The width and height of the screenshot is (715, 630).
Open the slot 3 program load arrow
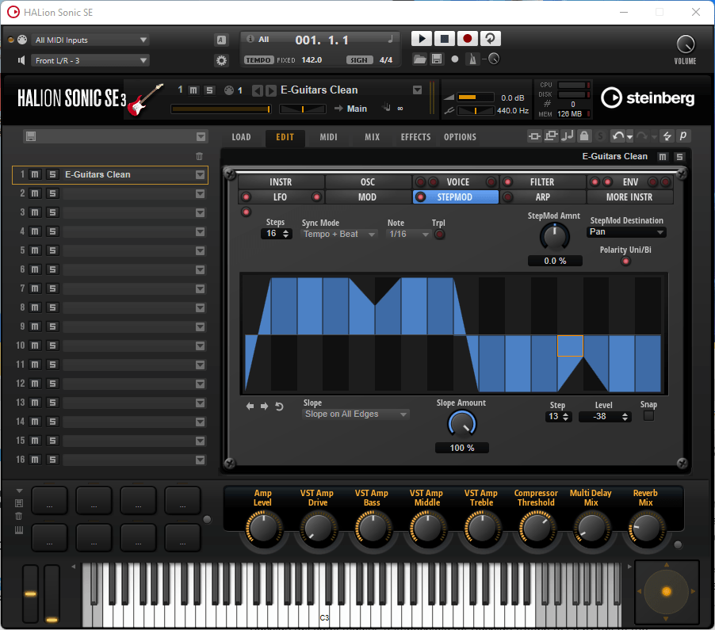point(201,213)
